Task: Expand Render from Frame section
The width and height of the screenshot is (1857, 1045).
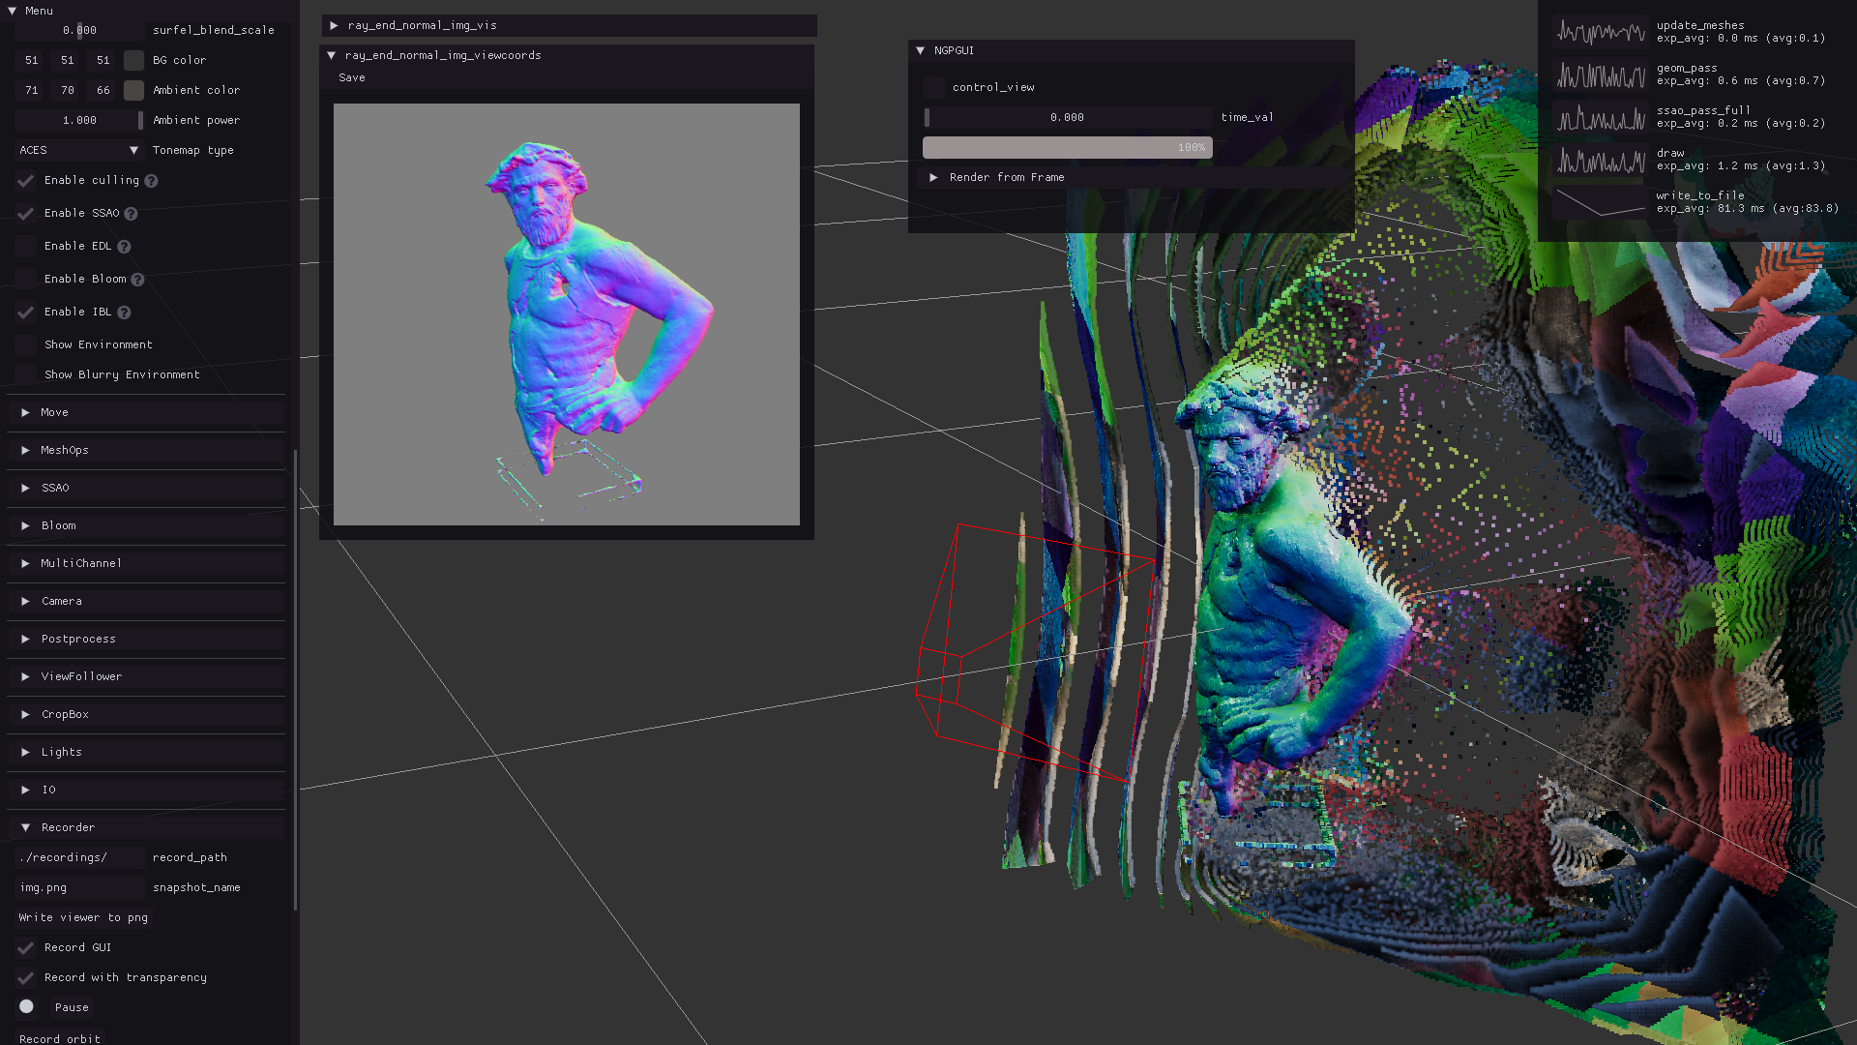Action: [x=934, y=177]
